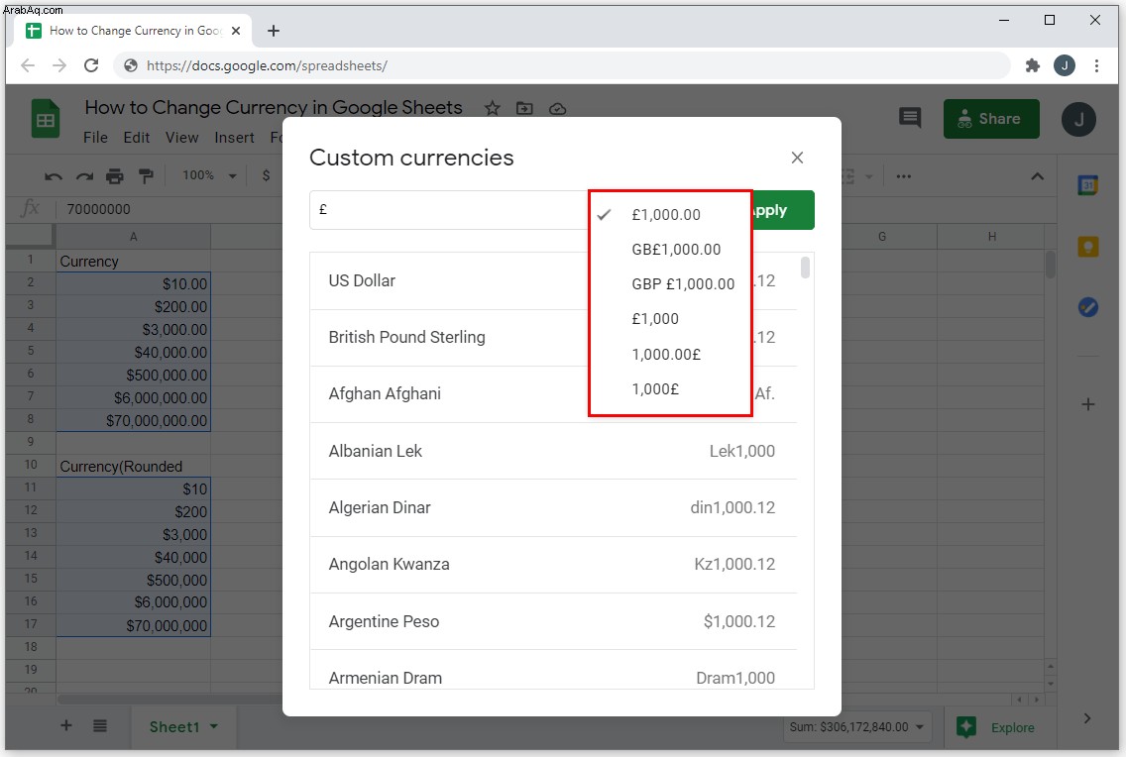
Task: Open the File menu
Action: 95,138
